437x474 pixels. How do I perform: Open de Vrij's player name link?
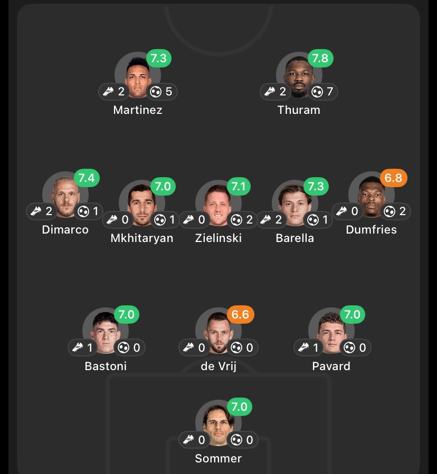click(218, 366)
